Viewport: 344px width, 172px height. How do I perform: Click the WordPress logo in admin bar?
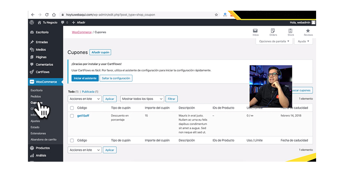point(32,23)
